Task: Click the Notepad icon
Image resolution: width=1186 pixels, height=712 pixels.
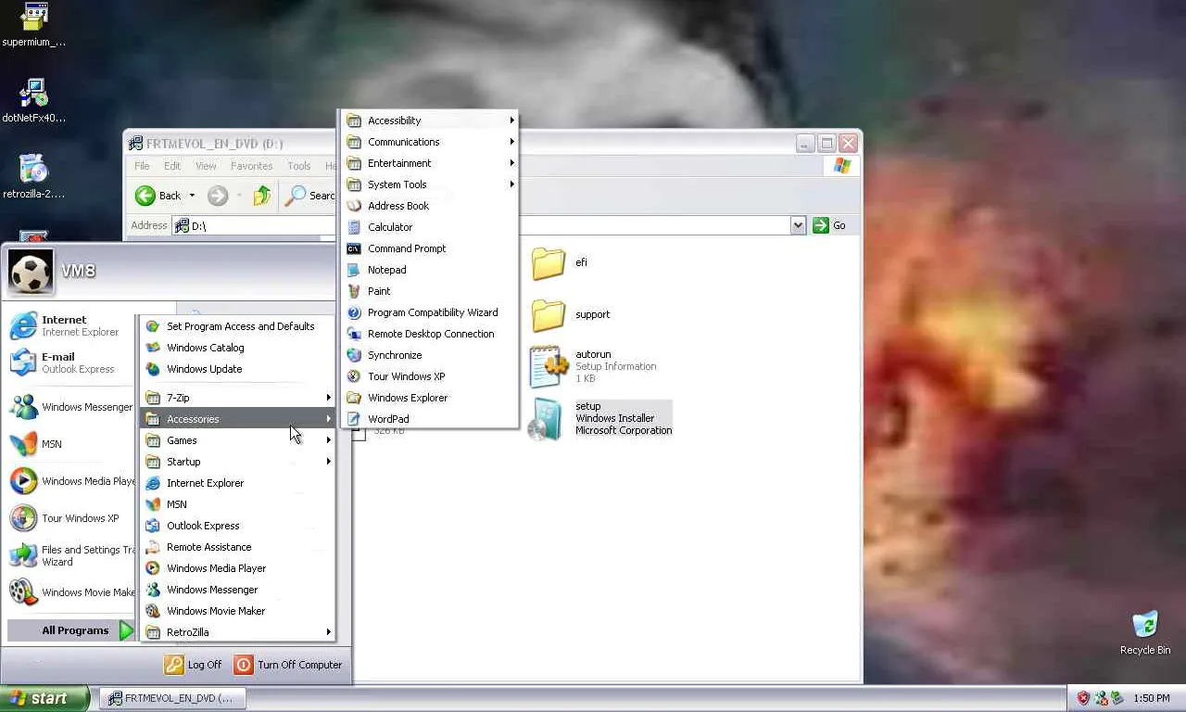Action: click(x=354, y=270)
